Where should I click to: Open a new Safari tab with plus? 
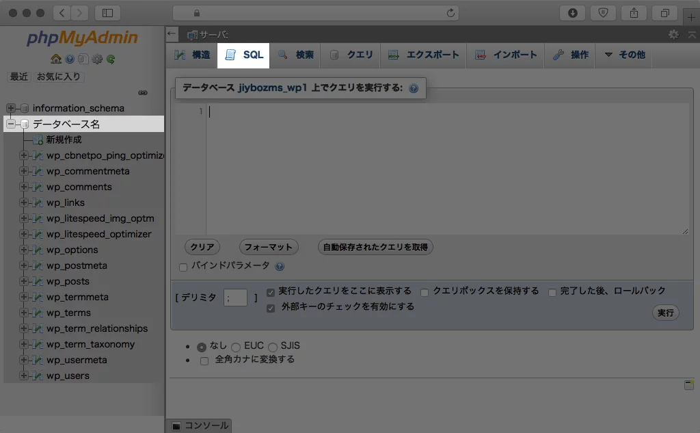coord(691,17)
